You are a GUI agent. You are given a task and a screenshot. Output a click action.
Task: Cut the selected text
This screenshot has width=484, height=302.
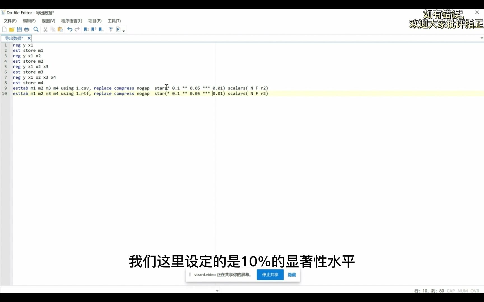tap(45, 29)
